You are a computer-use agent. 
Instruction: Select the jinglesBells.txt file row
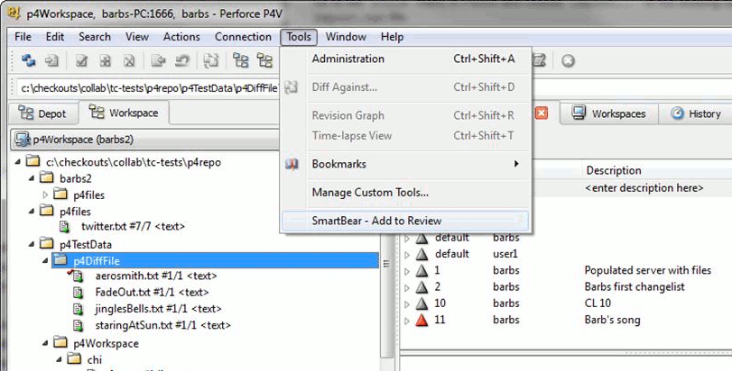(x=158, y=309)
